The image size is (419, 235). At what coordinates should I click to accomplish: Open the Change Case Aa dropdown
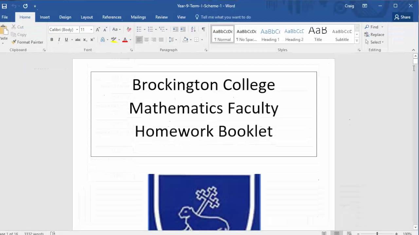click(x=116, y=29)
